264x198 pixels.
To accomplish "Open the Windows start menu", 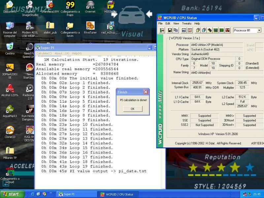I will 12,194.
